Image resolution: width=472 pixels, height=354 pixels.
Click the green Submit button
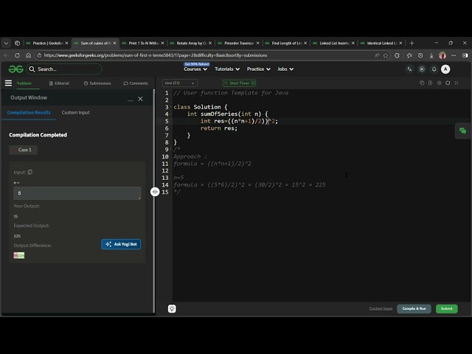446,308
